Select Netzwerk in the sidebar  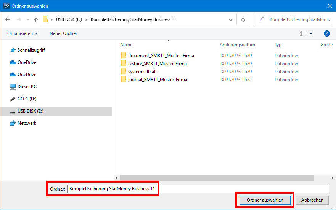tap(27, 123)
